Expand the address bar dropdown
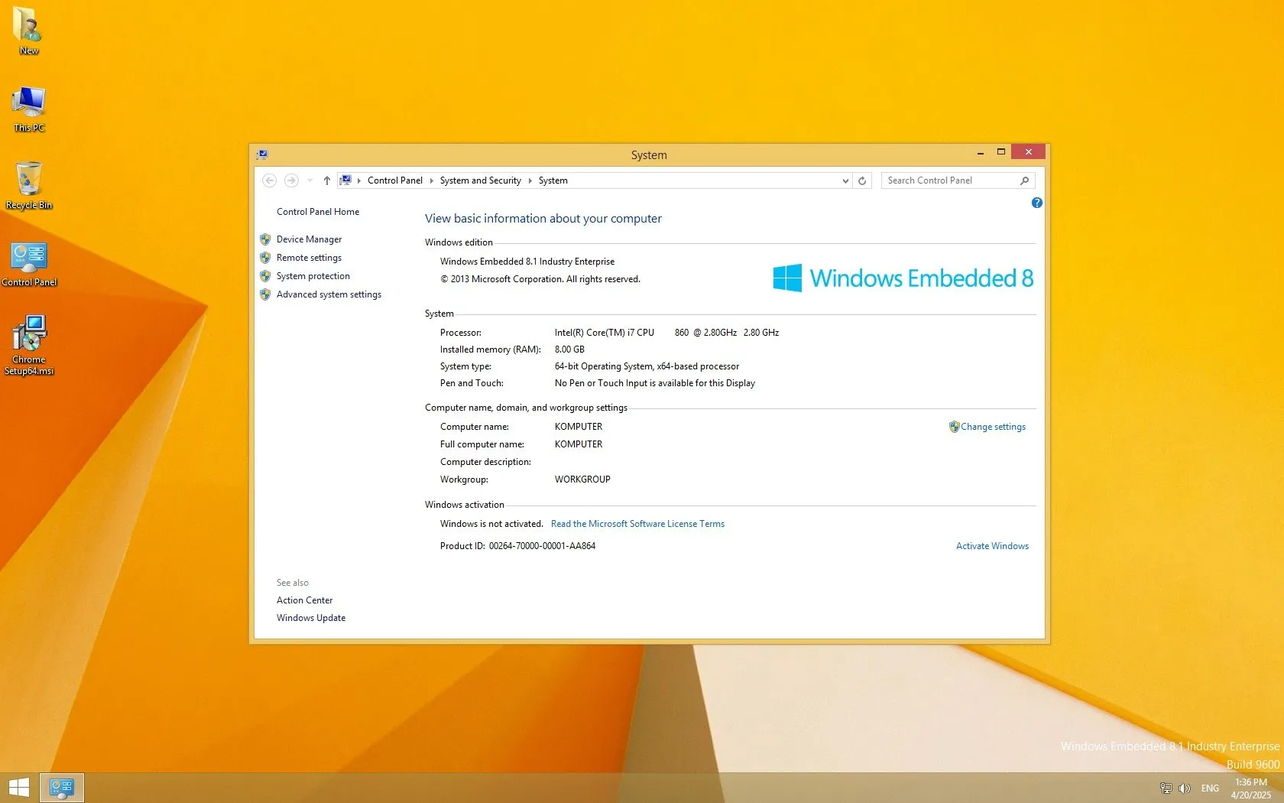This screenshot has width=1284, height=803. [x=845, y=180]
